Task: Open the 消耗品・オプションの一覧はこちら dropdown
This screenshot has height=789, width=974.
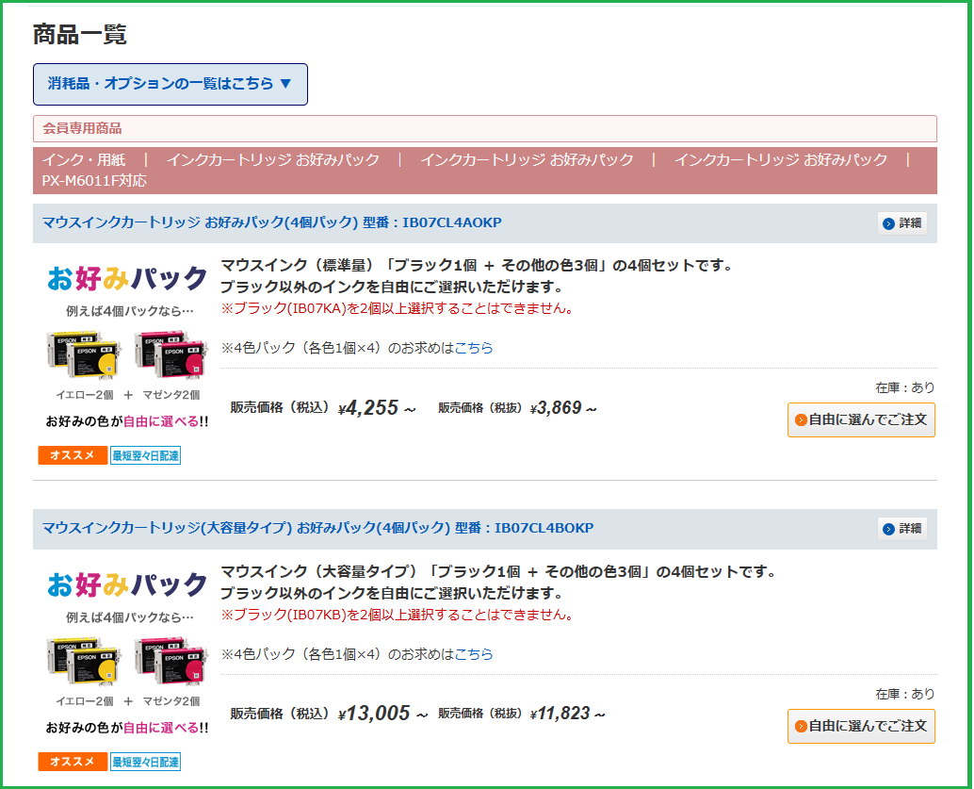Action: [x=170, y=84]
